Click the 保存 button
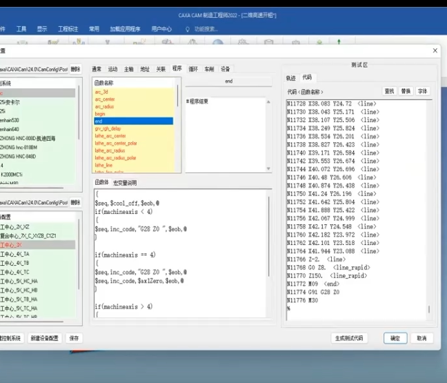Screen dimensions: 447x383 click(x=74, y=338)
